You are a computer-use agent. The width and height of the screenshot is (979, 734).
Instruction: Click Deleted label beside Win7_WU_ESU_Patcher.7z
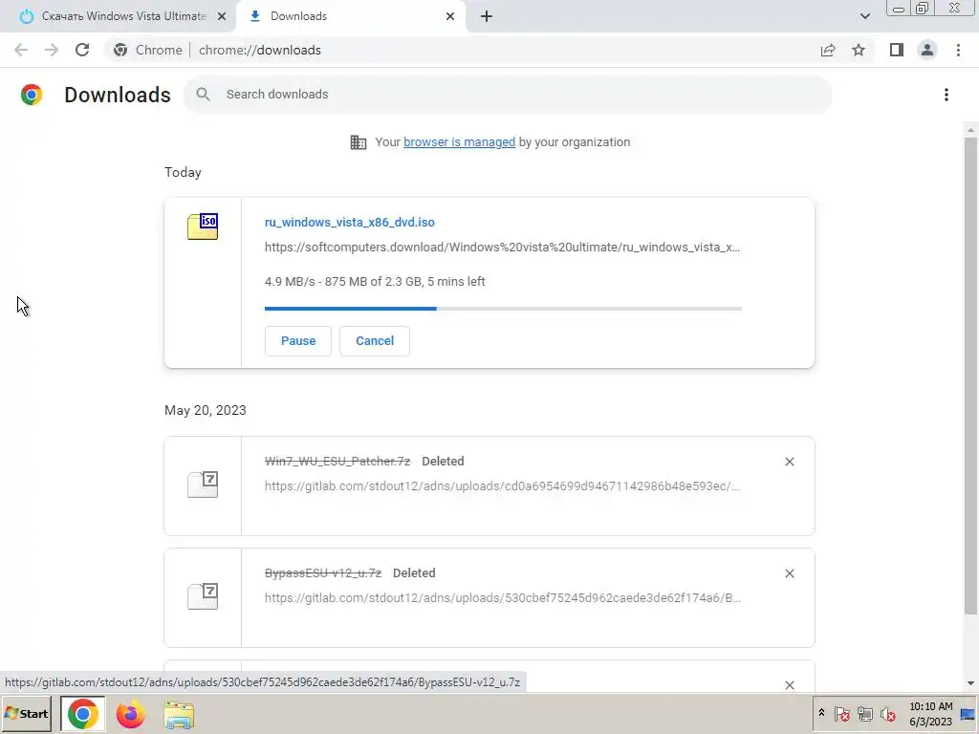tap(443, 462)
